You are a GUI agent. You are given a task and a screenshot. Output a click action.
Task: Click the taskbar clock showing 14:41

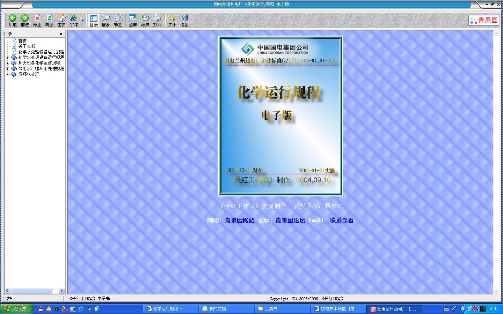(493, 309)
